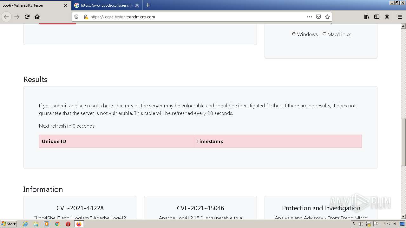
Task: Open media player from taskbar
Action: pyautogui.click(x=47, y=224)
